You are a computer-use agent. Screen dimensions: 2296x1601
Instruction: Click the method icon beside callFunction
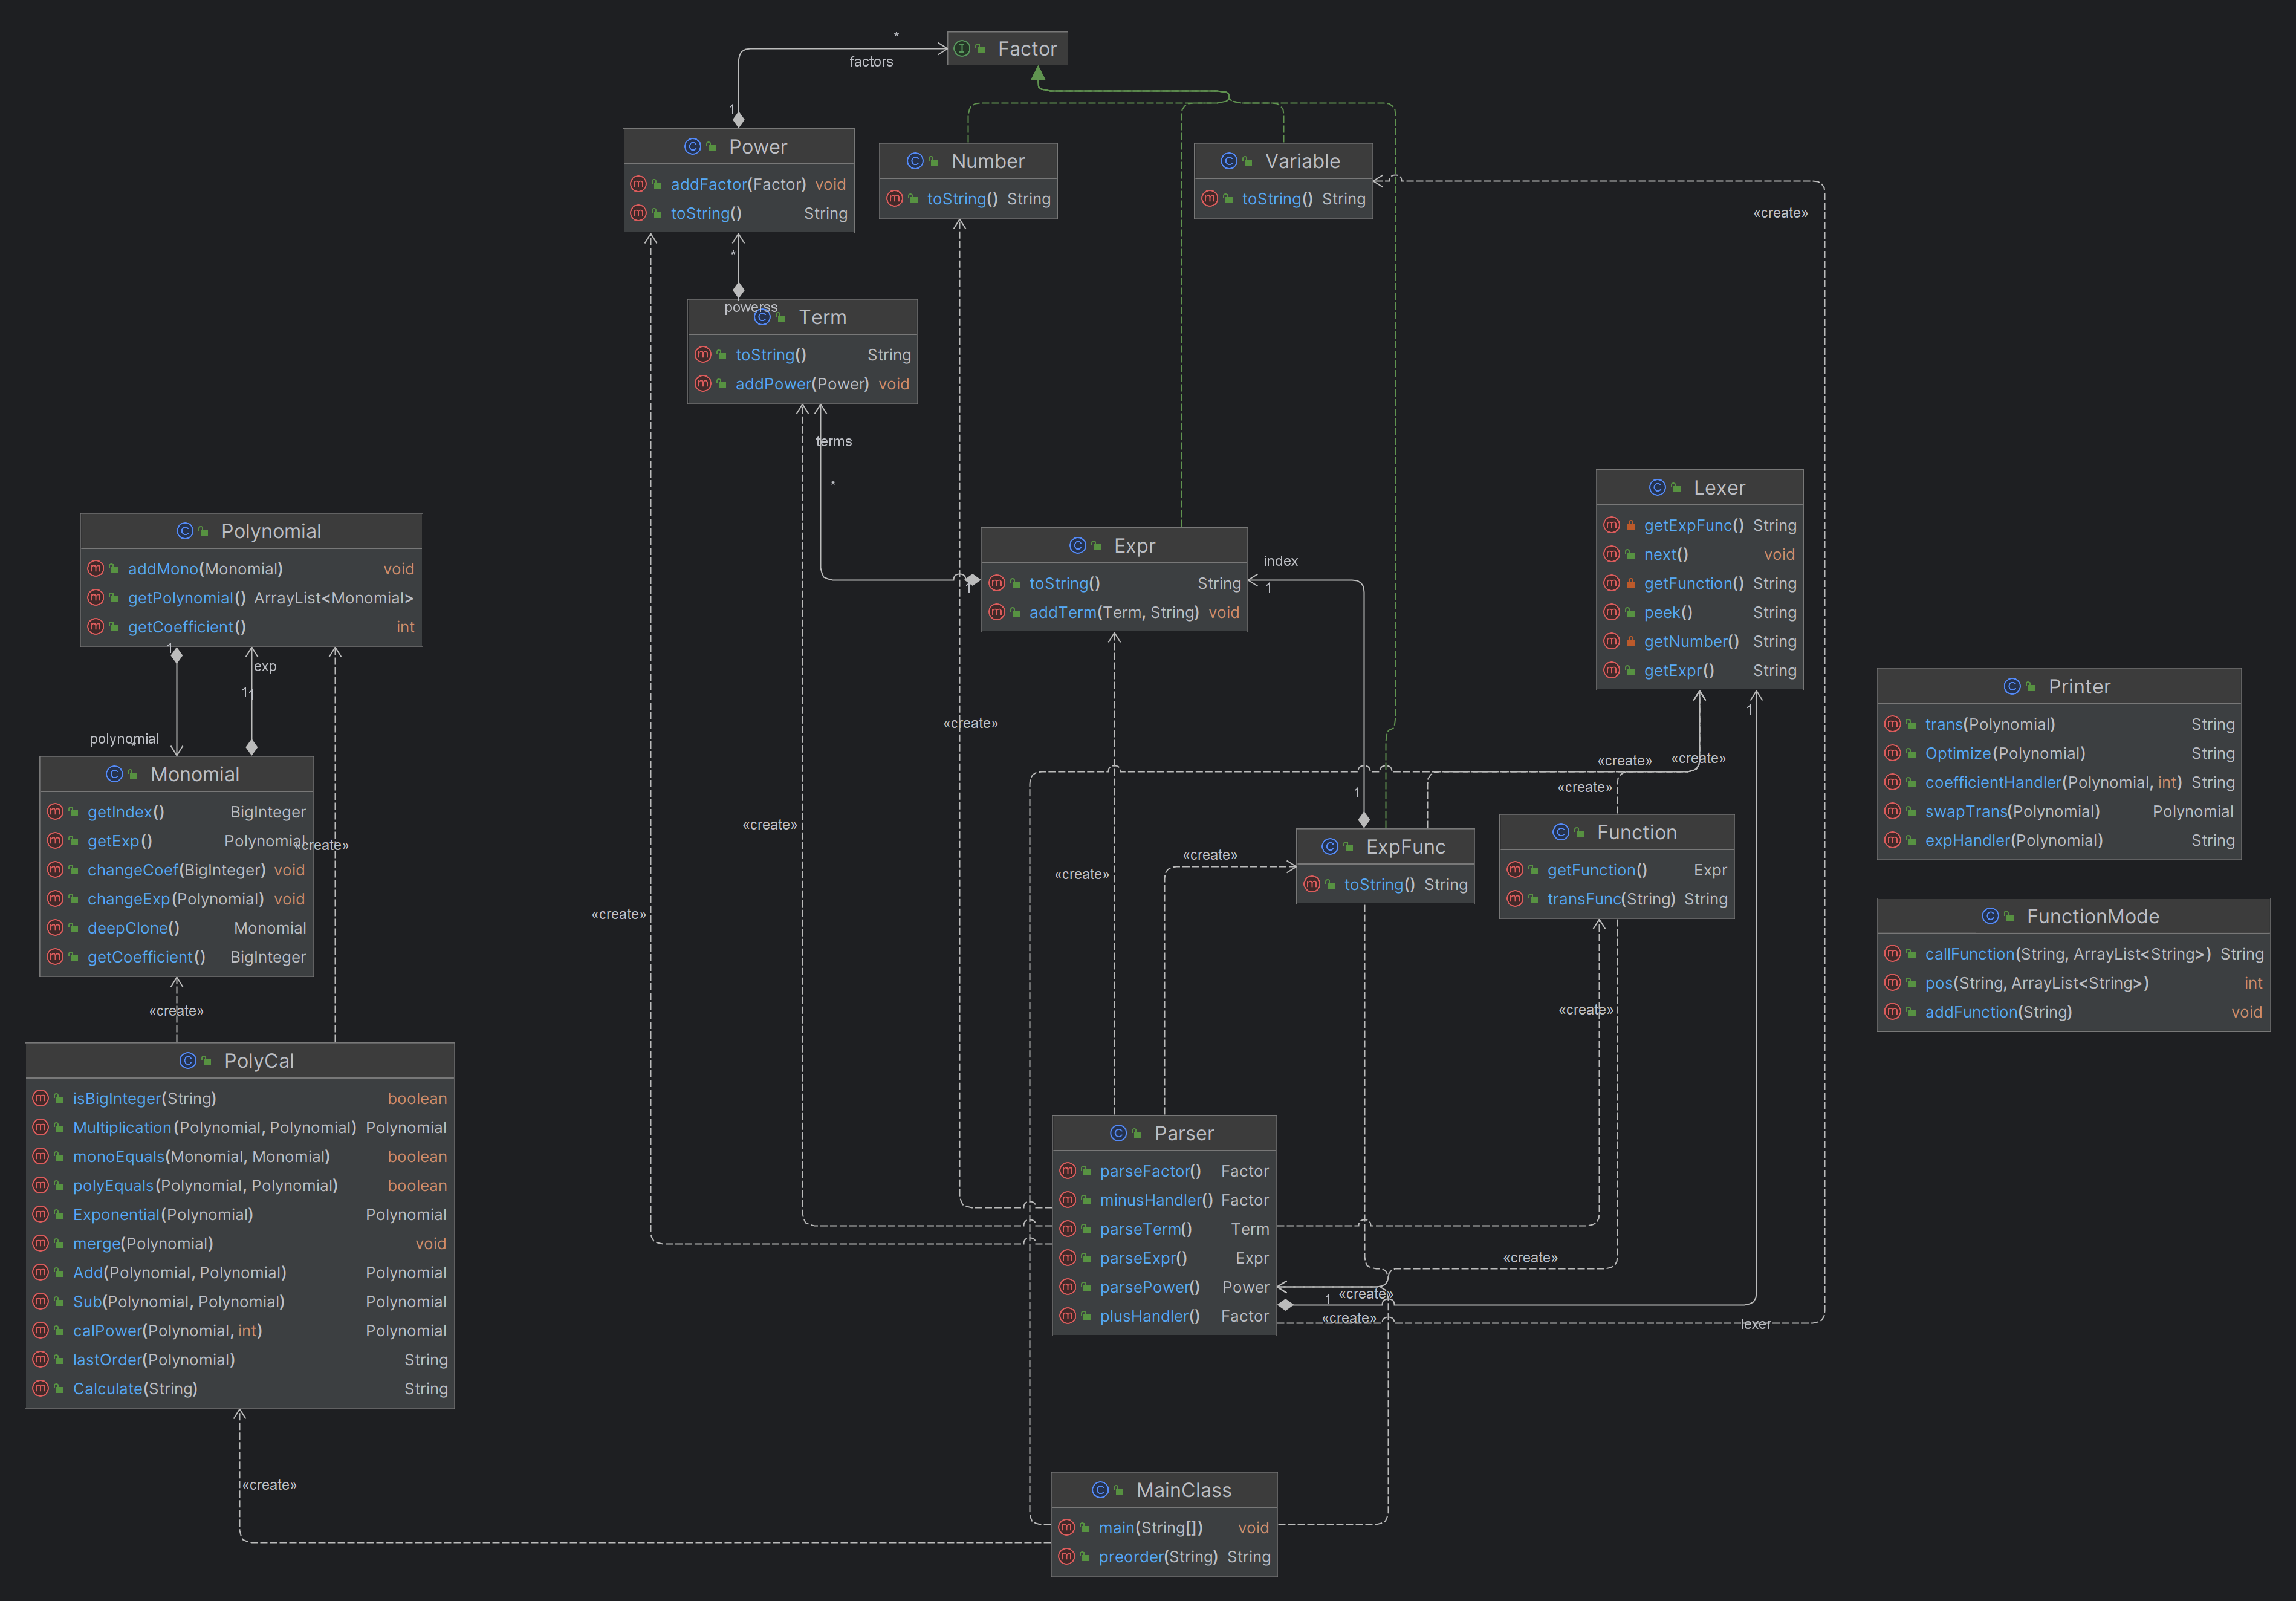click(x=1892, y=954)
